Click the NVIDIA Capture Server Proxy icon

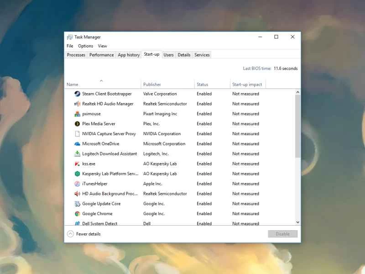tap(77, 134)
